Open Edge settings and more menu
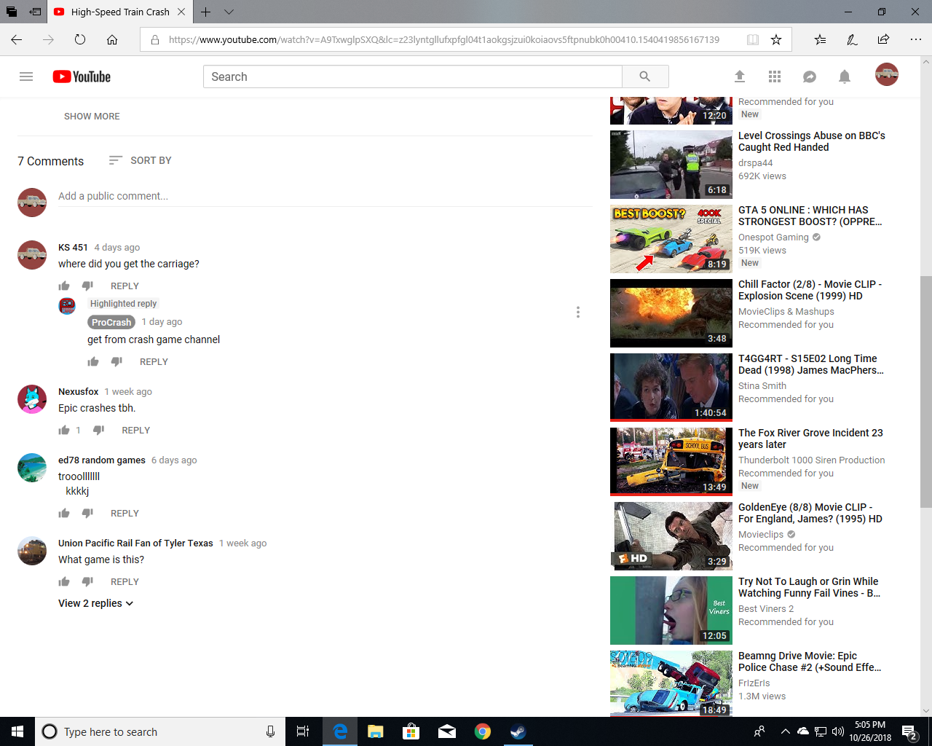The width and height of the screenshot is (932, 746). point(916,39)
